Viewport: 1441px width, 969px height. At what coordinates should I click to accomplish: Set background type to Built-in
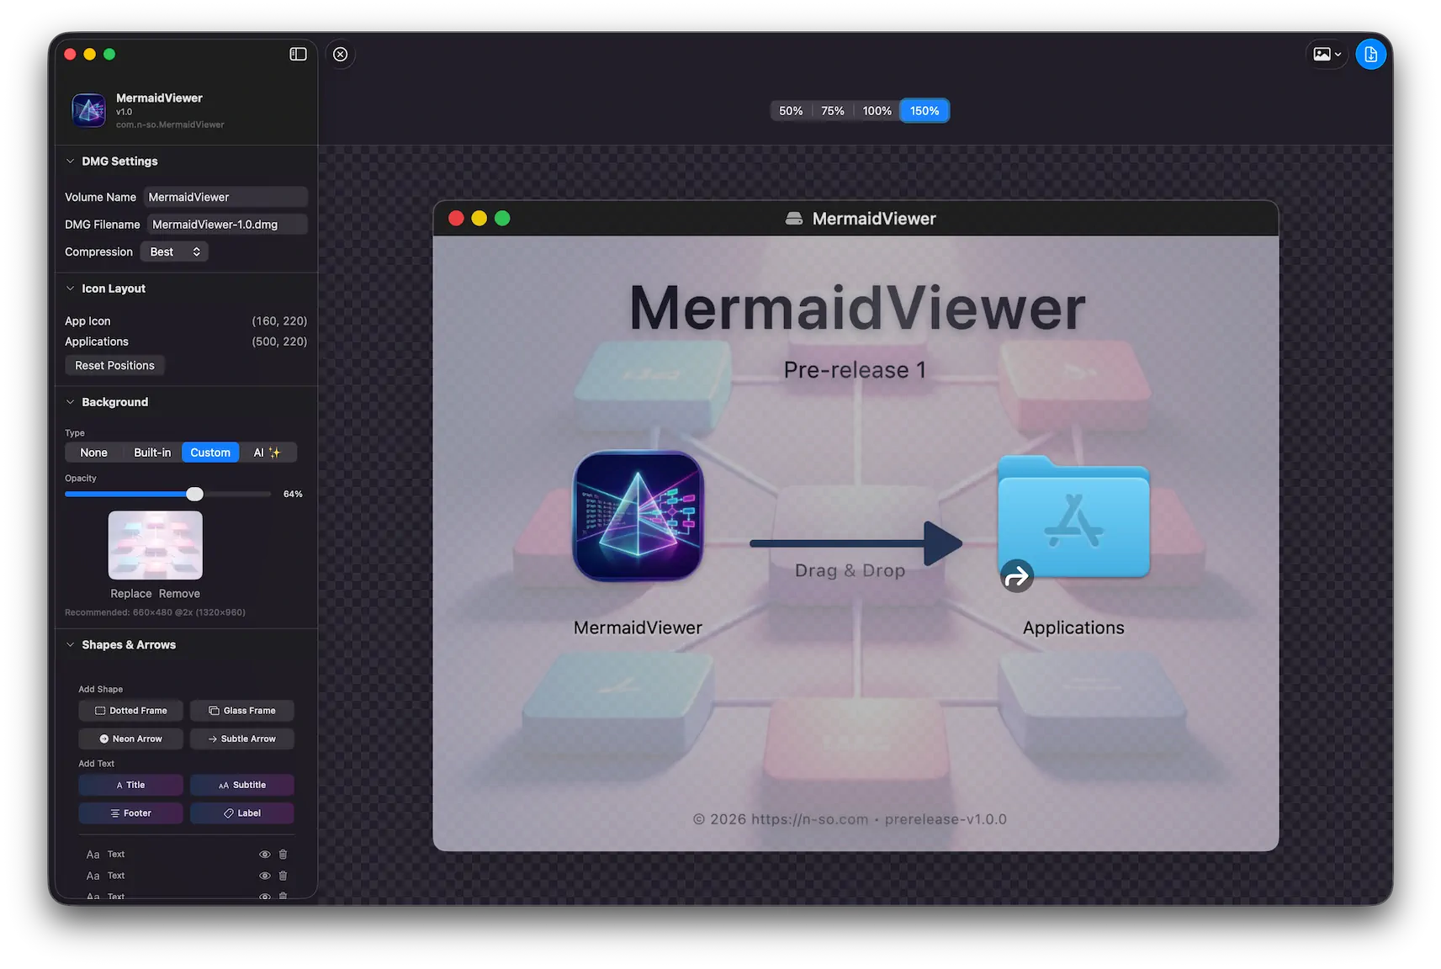click(152, 453)
